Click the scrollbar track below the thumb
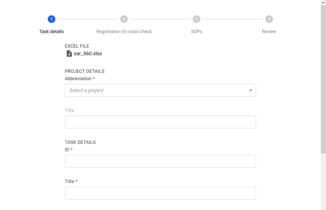 coord(323,181)
